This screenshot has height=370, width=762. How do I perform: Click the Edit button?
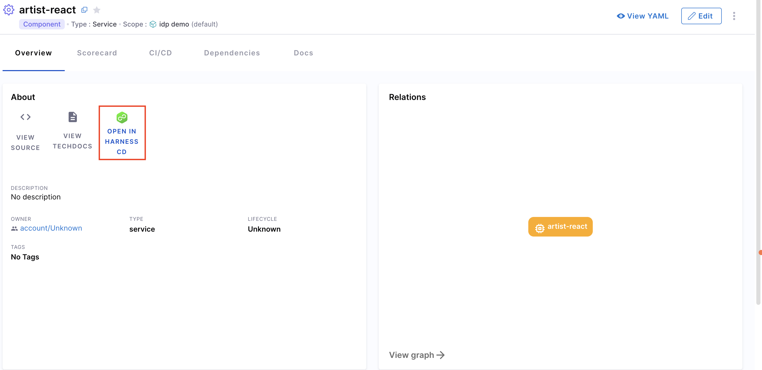(701, 16)
